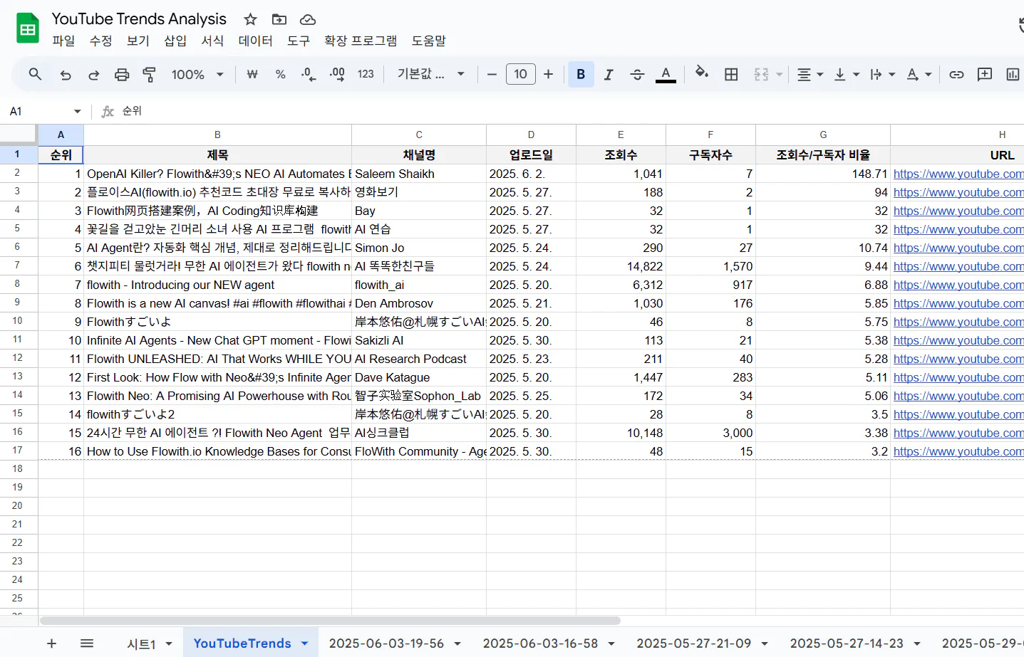Add a new sheet

coord(51,643)
